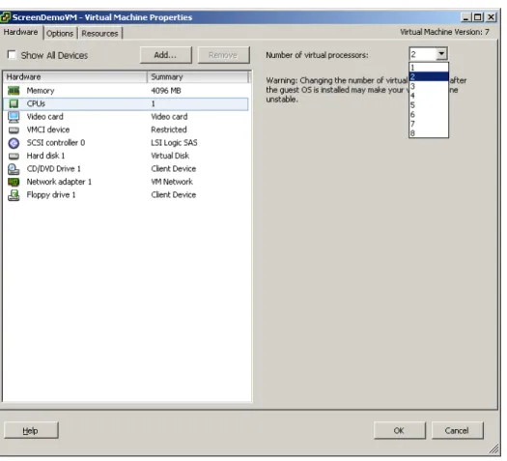
Task: Click CPUs summary value 1
Action: (x=153, y=103)
